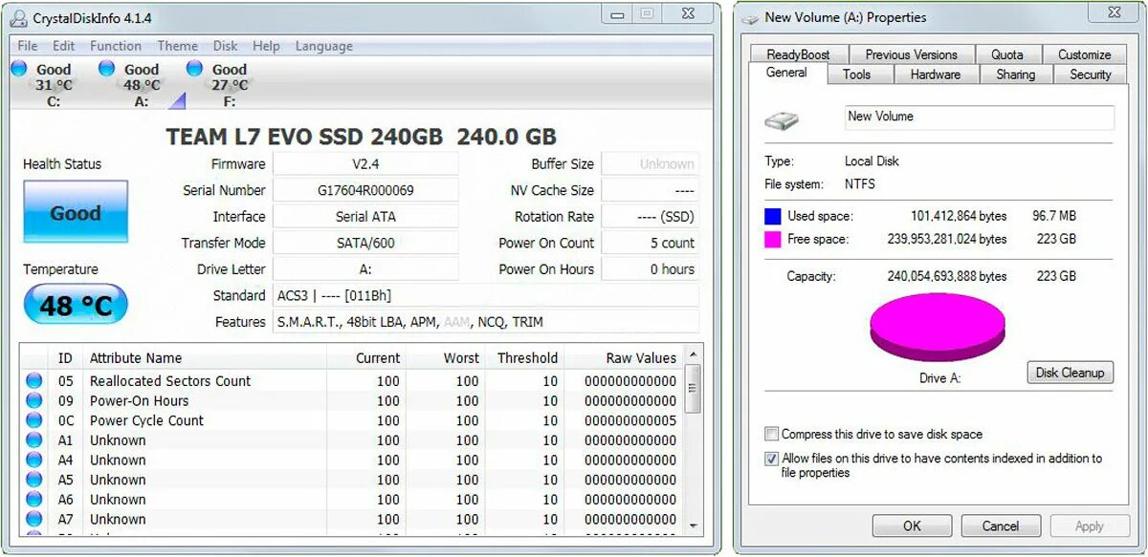Switch to the Hardware tab
1148x557 pixels.
click(x=935, y=75)
